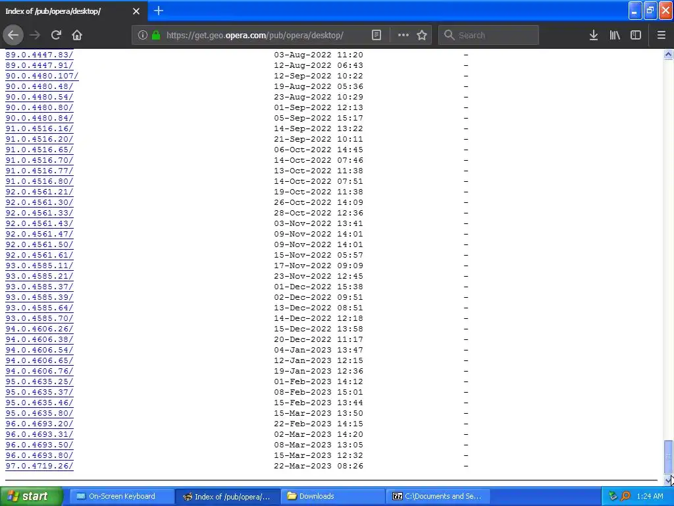Open the 90.0.4480.107/ directory link
Viewport: 674px width, 506px height.
tap(41, 76)
